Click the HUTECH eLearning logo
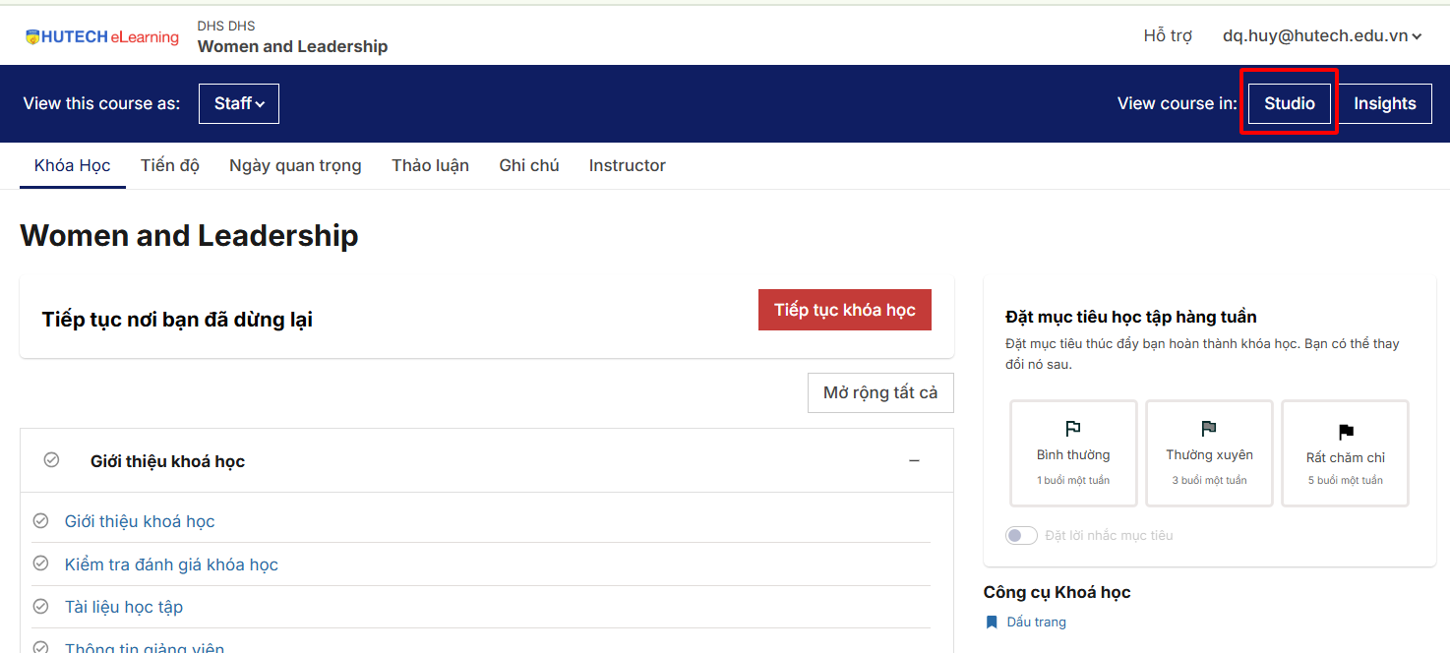 (x=102, y=37)
